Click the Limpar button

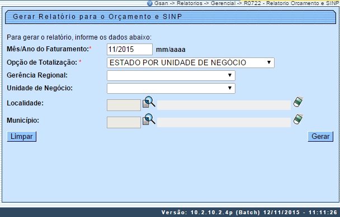point(21,137)
